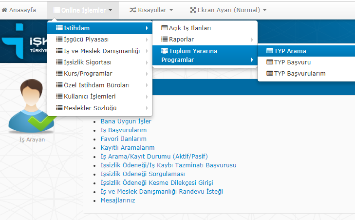
Task: Click the Kısayollar shuffle icon
Action: (x=133, y=10)
